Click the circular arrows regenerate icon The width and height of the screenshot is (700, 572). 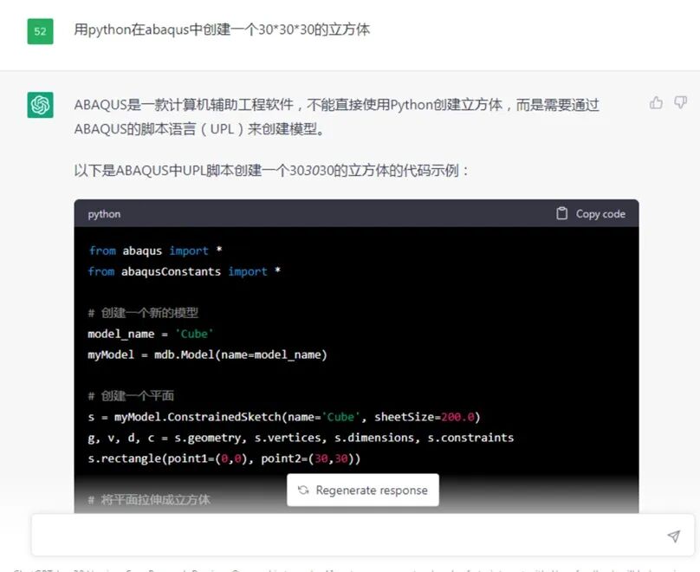point(303,491)
